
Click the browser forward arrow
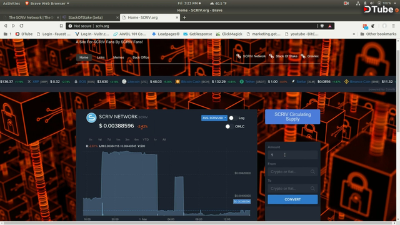click(13, 26)
